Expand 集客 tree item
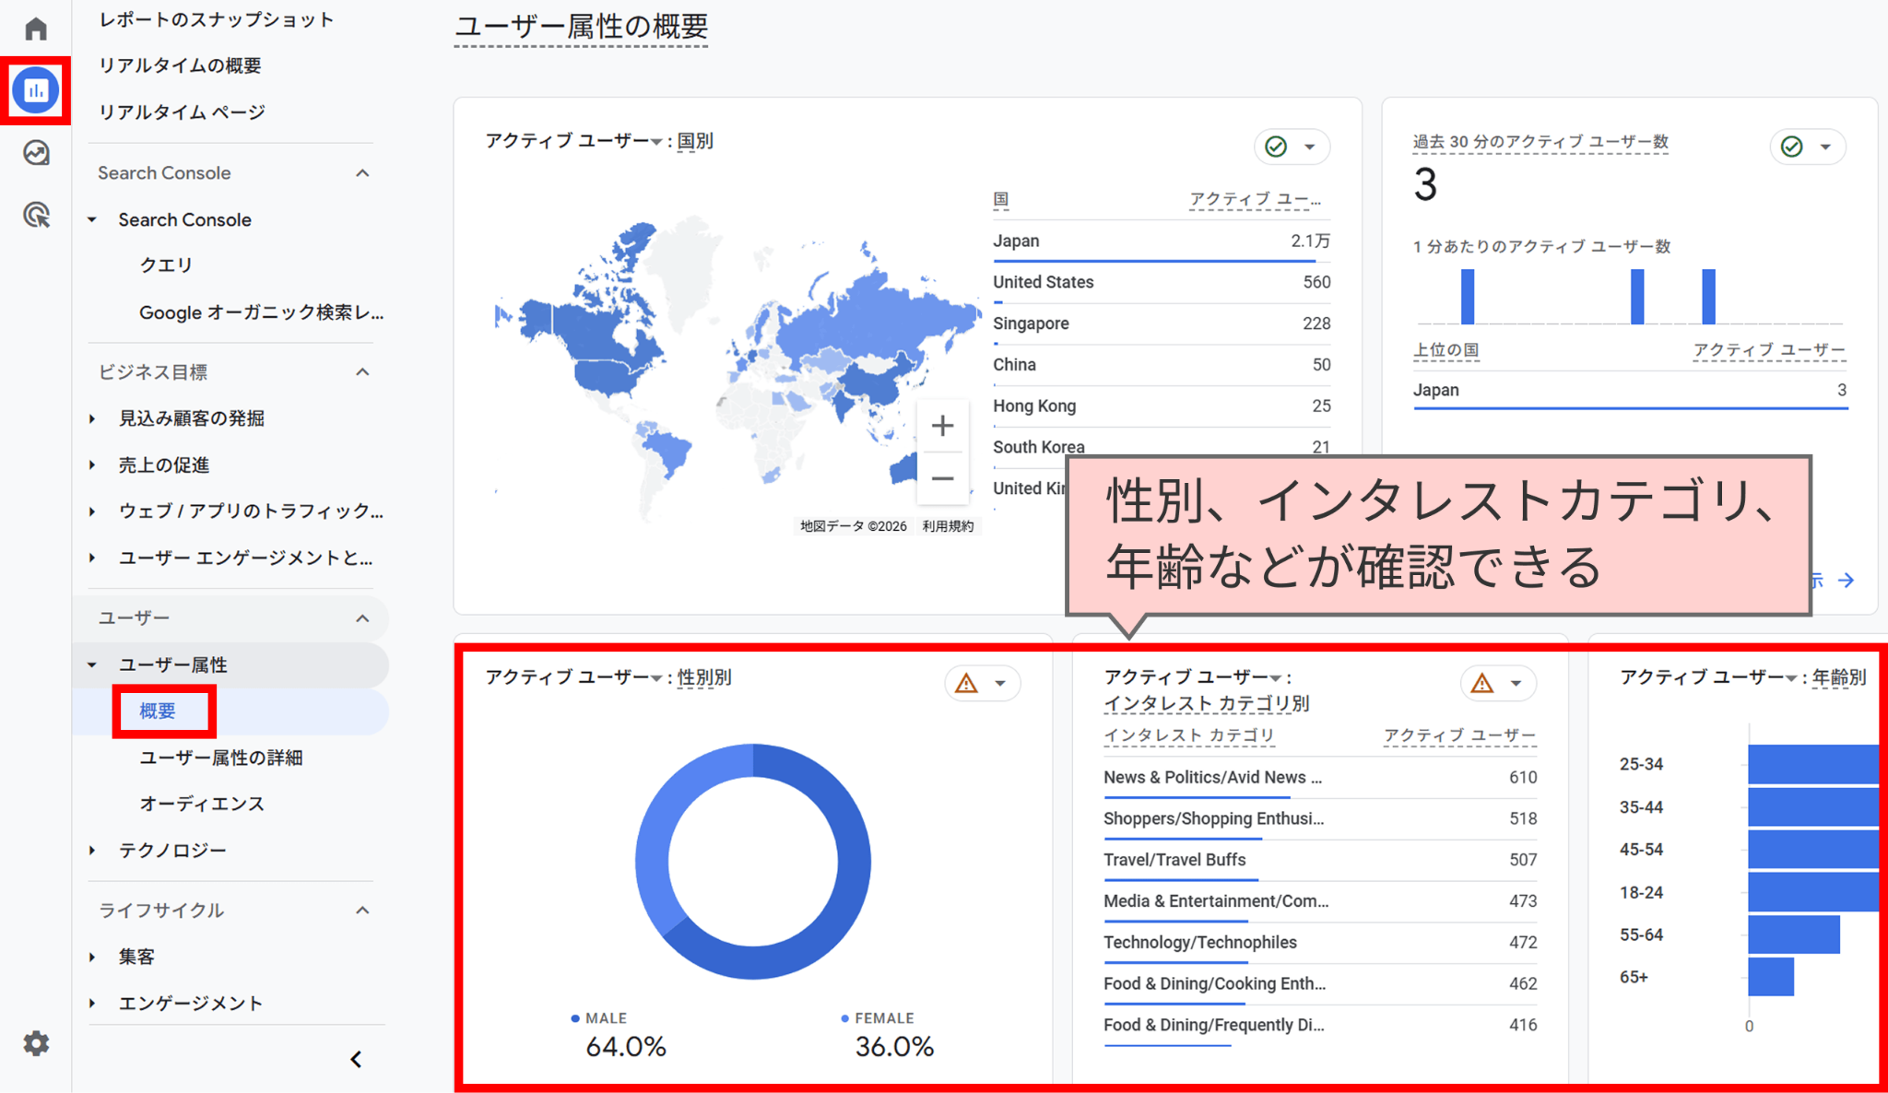Screen dimensions: 1888x1093 pos(92,957)
